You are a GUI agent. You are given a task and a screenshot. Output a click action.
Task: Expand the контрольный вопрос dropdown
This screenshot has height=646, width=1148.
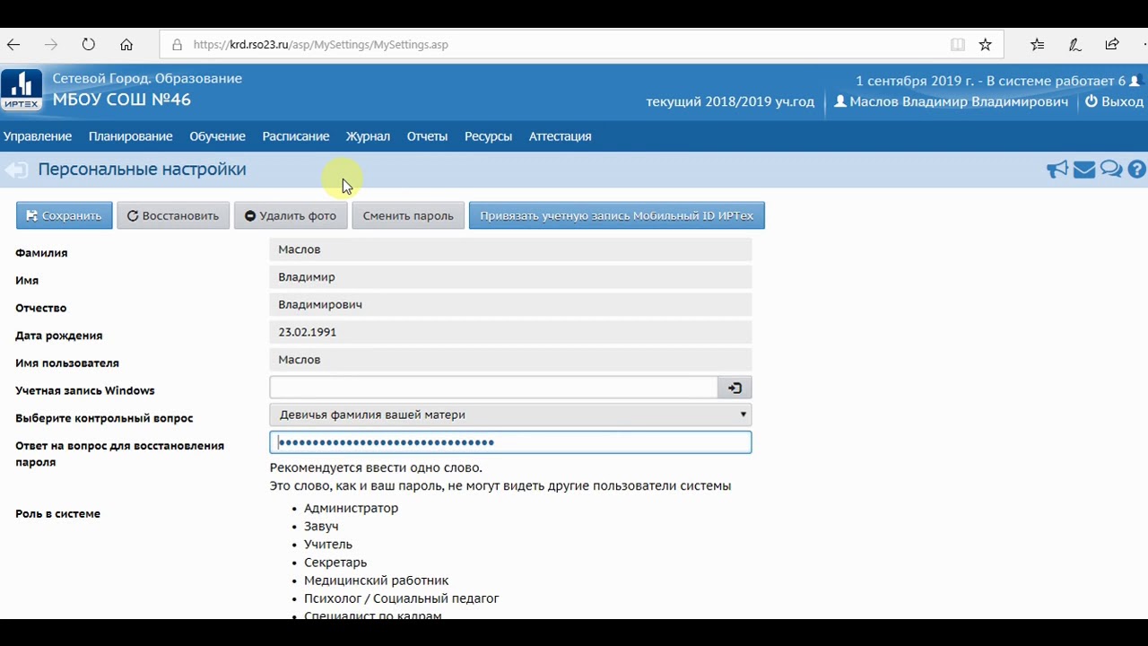[x=510, y=415]
